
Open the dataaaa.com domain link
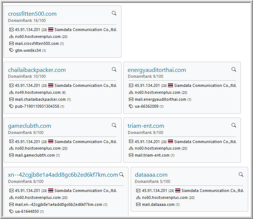point(151,175)
